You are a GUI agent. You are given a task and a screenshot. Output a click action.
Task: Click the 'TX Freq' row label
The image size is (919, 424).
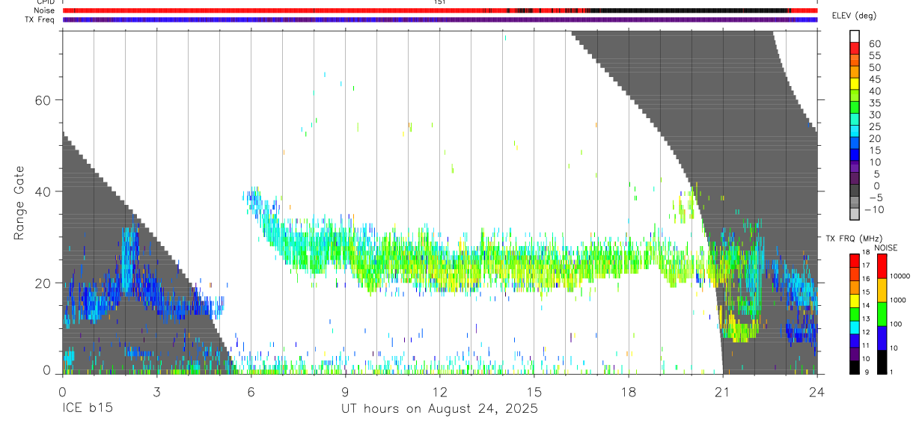click(39, 19)
